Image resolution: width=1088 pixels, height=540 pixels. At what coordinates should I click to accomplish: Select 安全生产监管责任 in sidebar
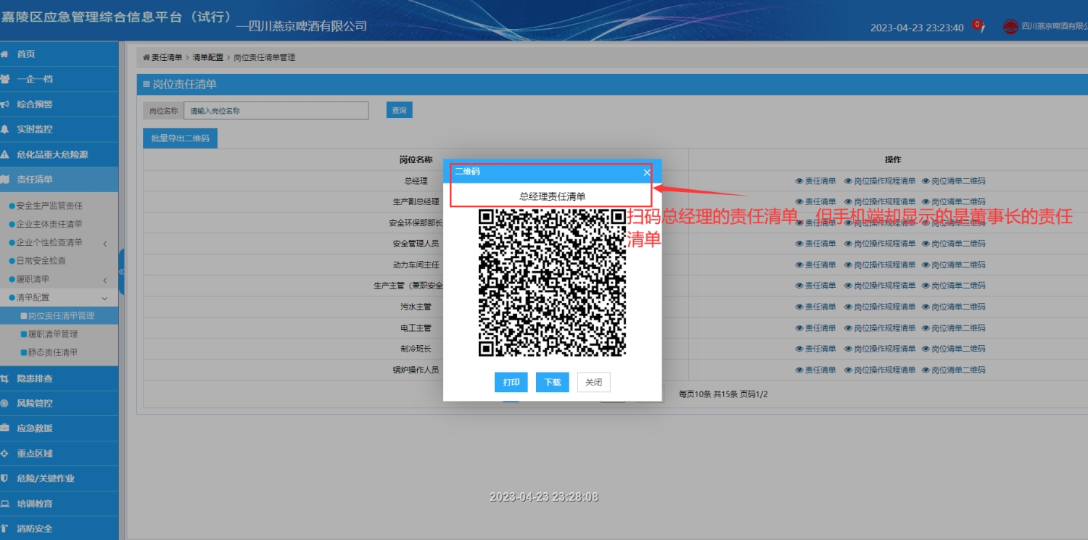[49, 206]
